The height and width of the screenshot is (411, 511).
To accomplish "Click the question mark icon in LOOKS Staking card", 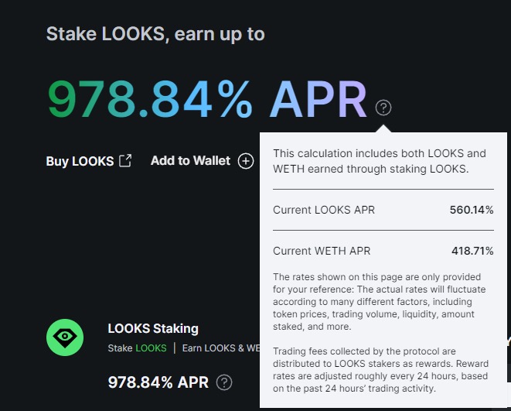I will coord(224,382).
